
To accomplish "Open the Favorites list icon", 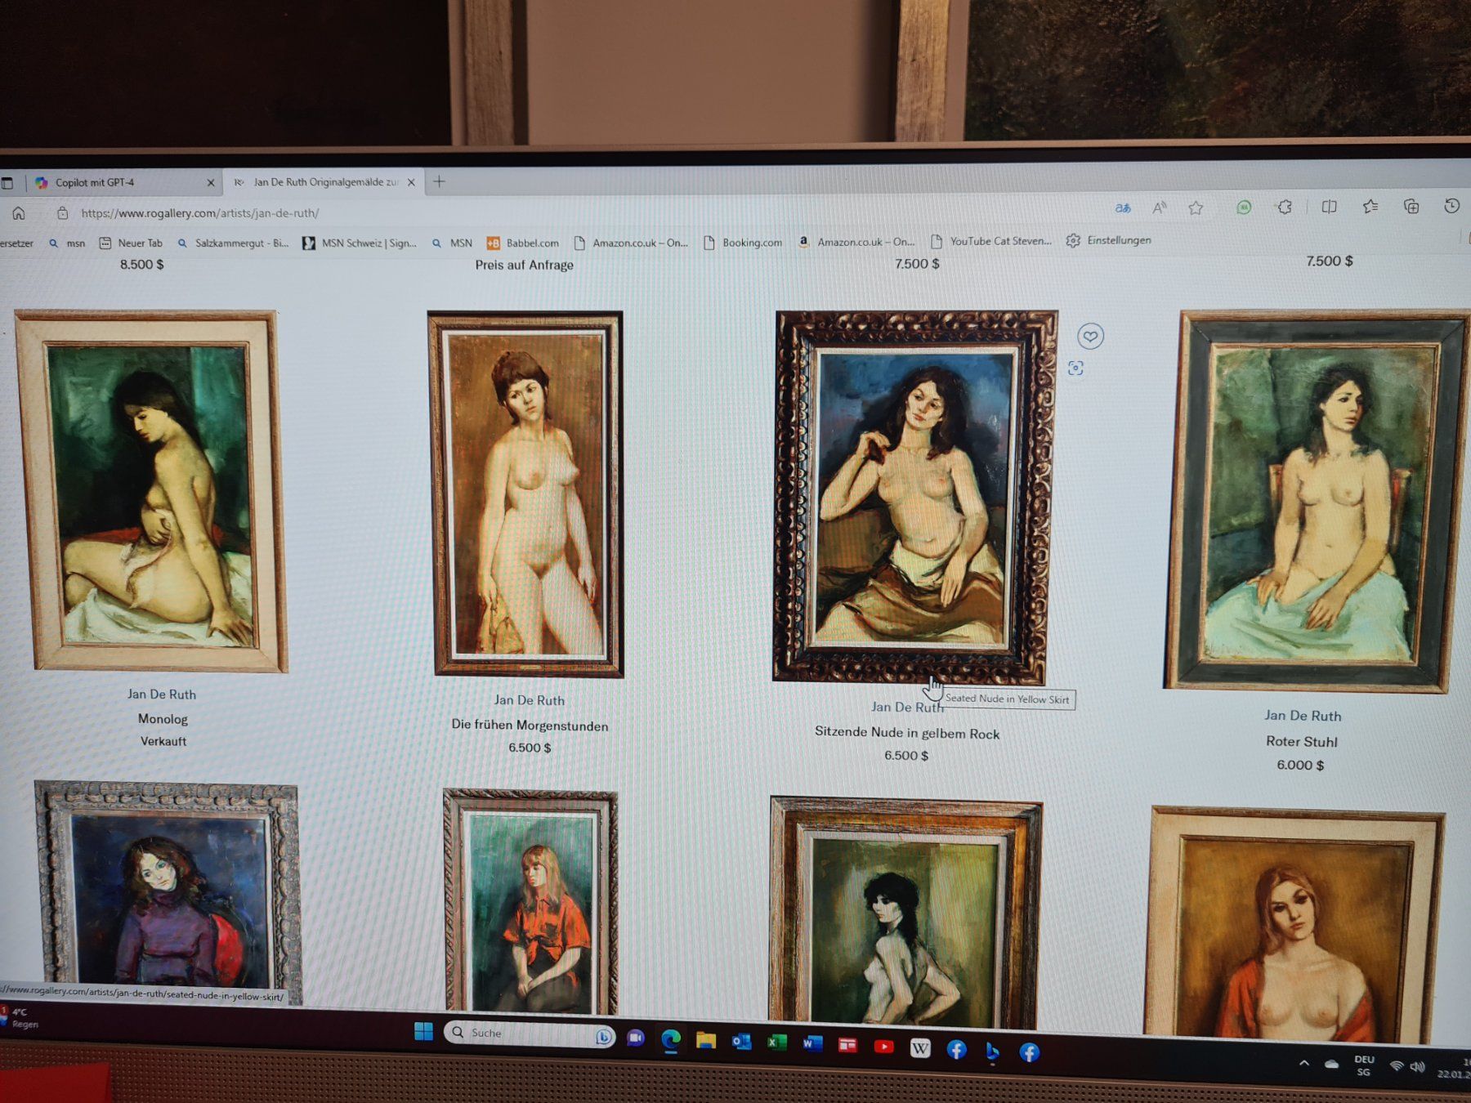I will [1370, 206].
